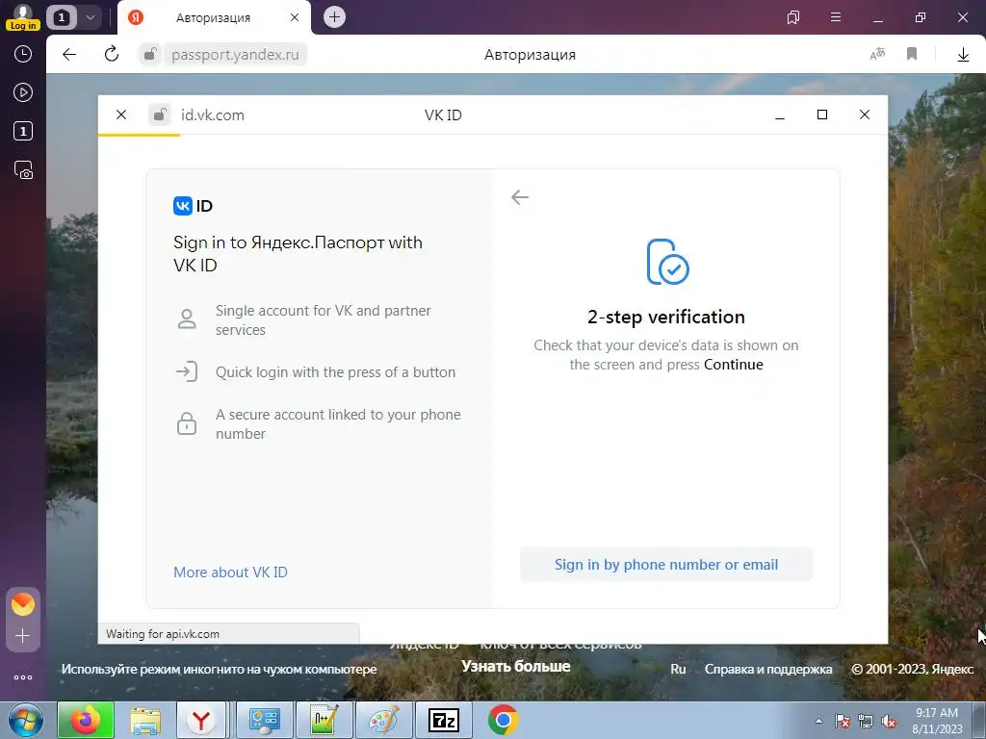Open the 7z archive manager in taskbar

tap(444, 720)
